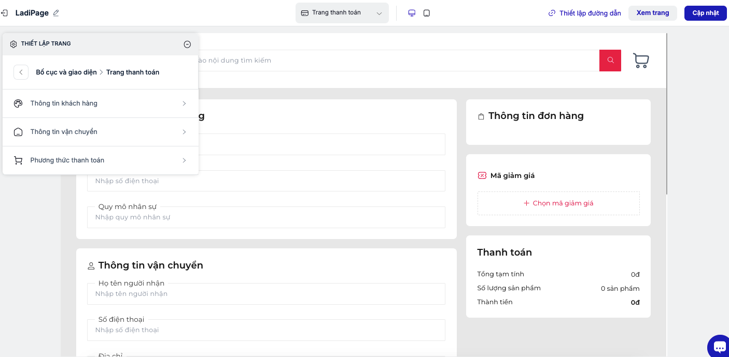The width and height of the screenshot is (729, 357).
Task: Click the palette icon beside Thông tin khách hàng
Action: pyautogui.click(x=18, y=103)
